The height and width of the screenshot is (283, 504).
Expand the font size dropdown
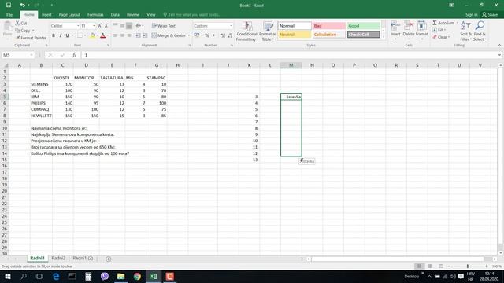click(94, 26)
